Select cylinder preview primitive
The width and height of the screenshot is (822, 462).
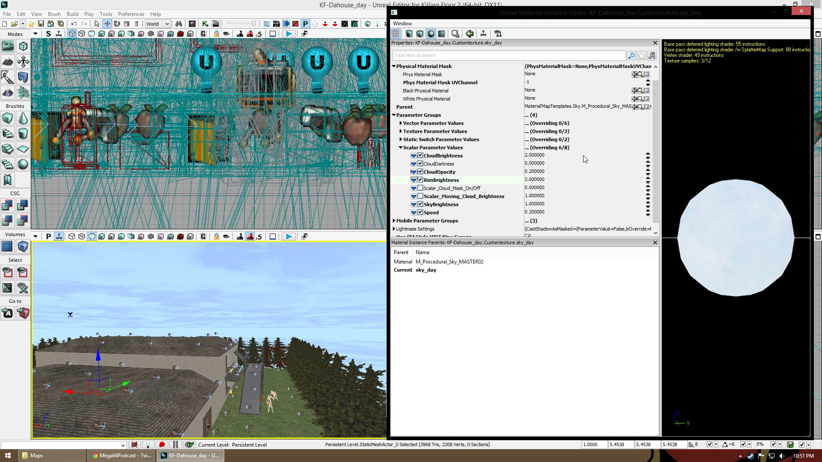[x=409, y=34]
